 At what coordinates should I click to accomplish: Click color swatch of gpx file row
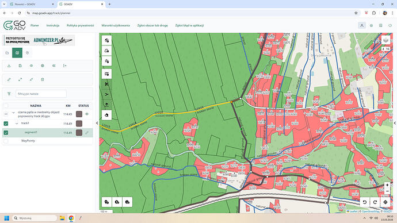coord(79,114)
